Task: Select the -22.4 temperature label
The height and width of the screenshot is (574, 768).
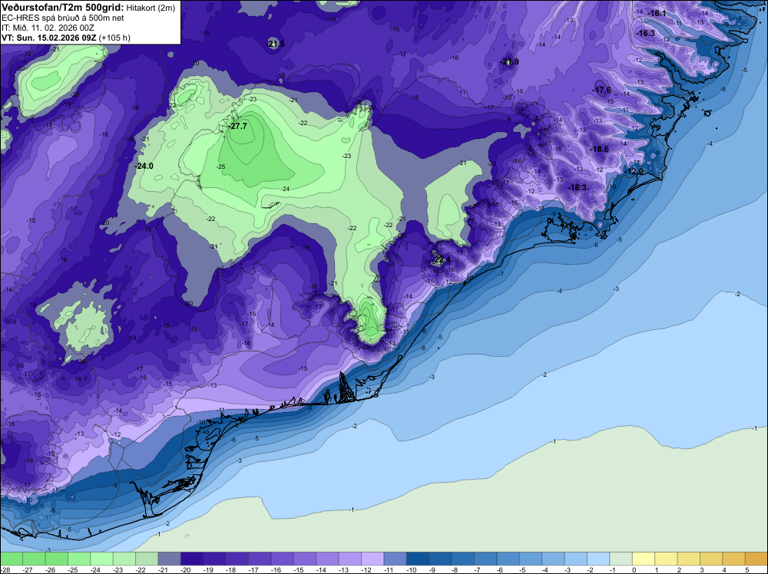Action: pyautogui.click(x=441, y=259)
